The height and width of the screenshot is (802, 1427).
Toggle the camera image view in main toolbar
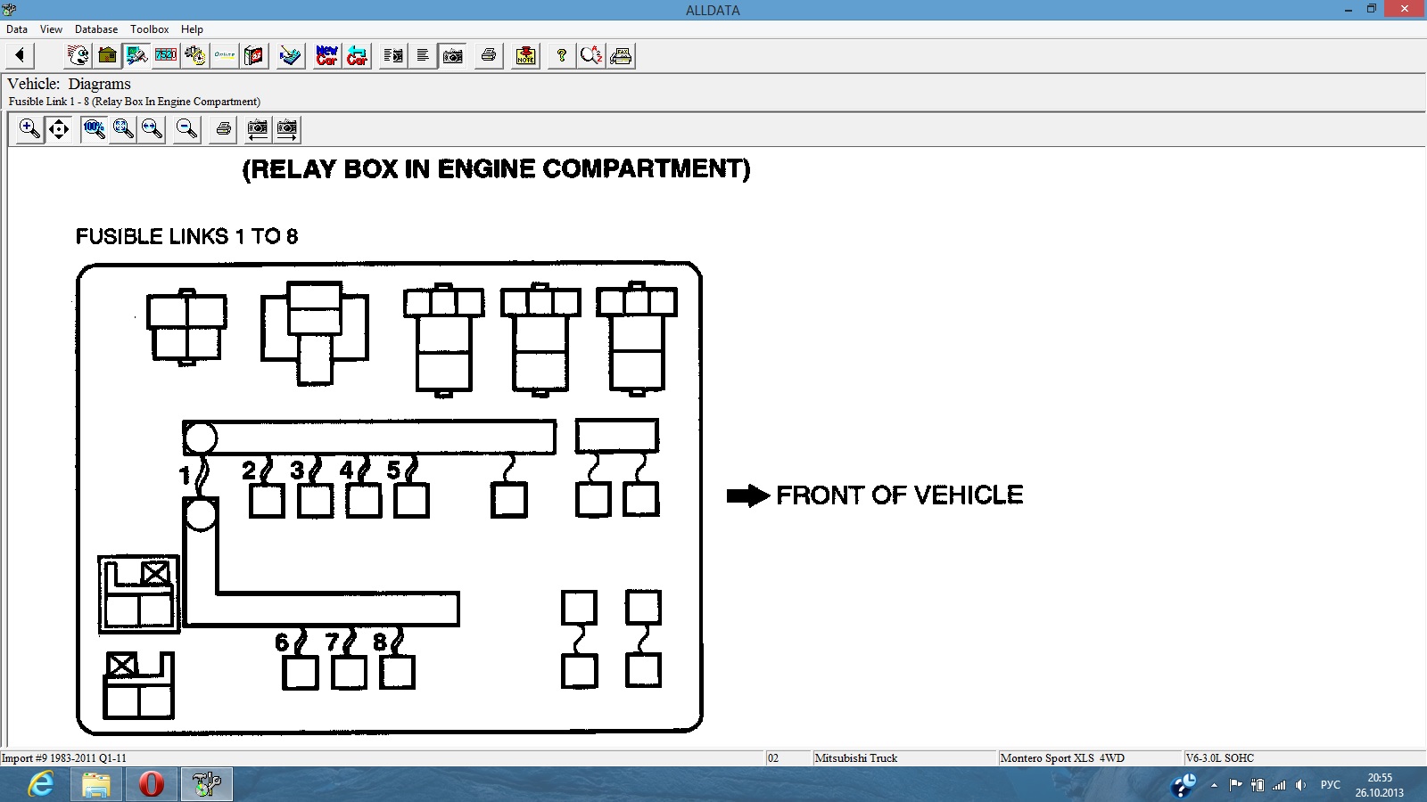pyautogui.click(x=453, y=56)
